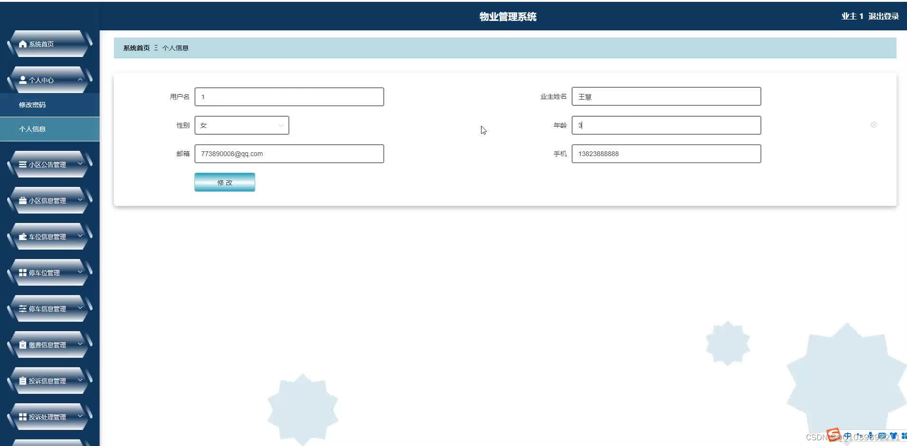Click the Sogou input method S logo

833,434
